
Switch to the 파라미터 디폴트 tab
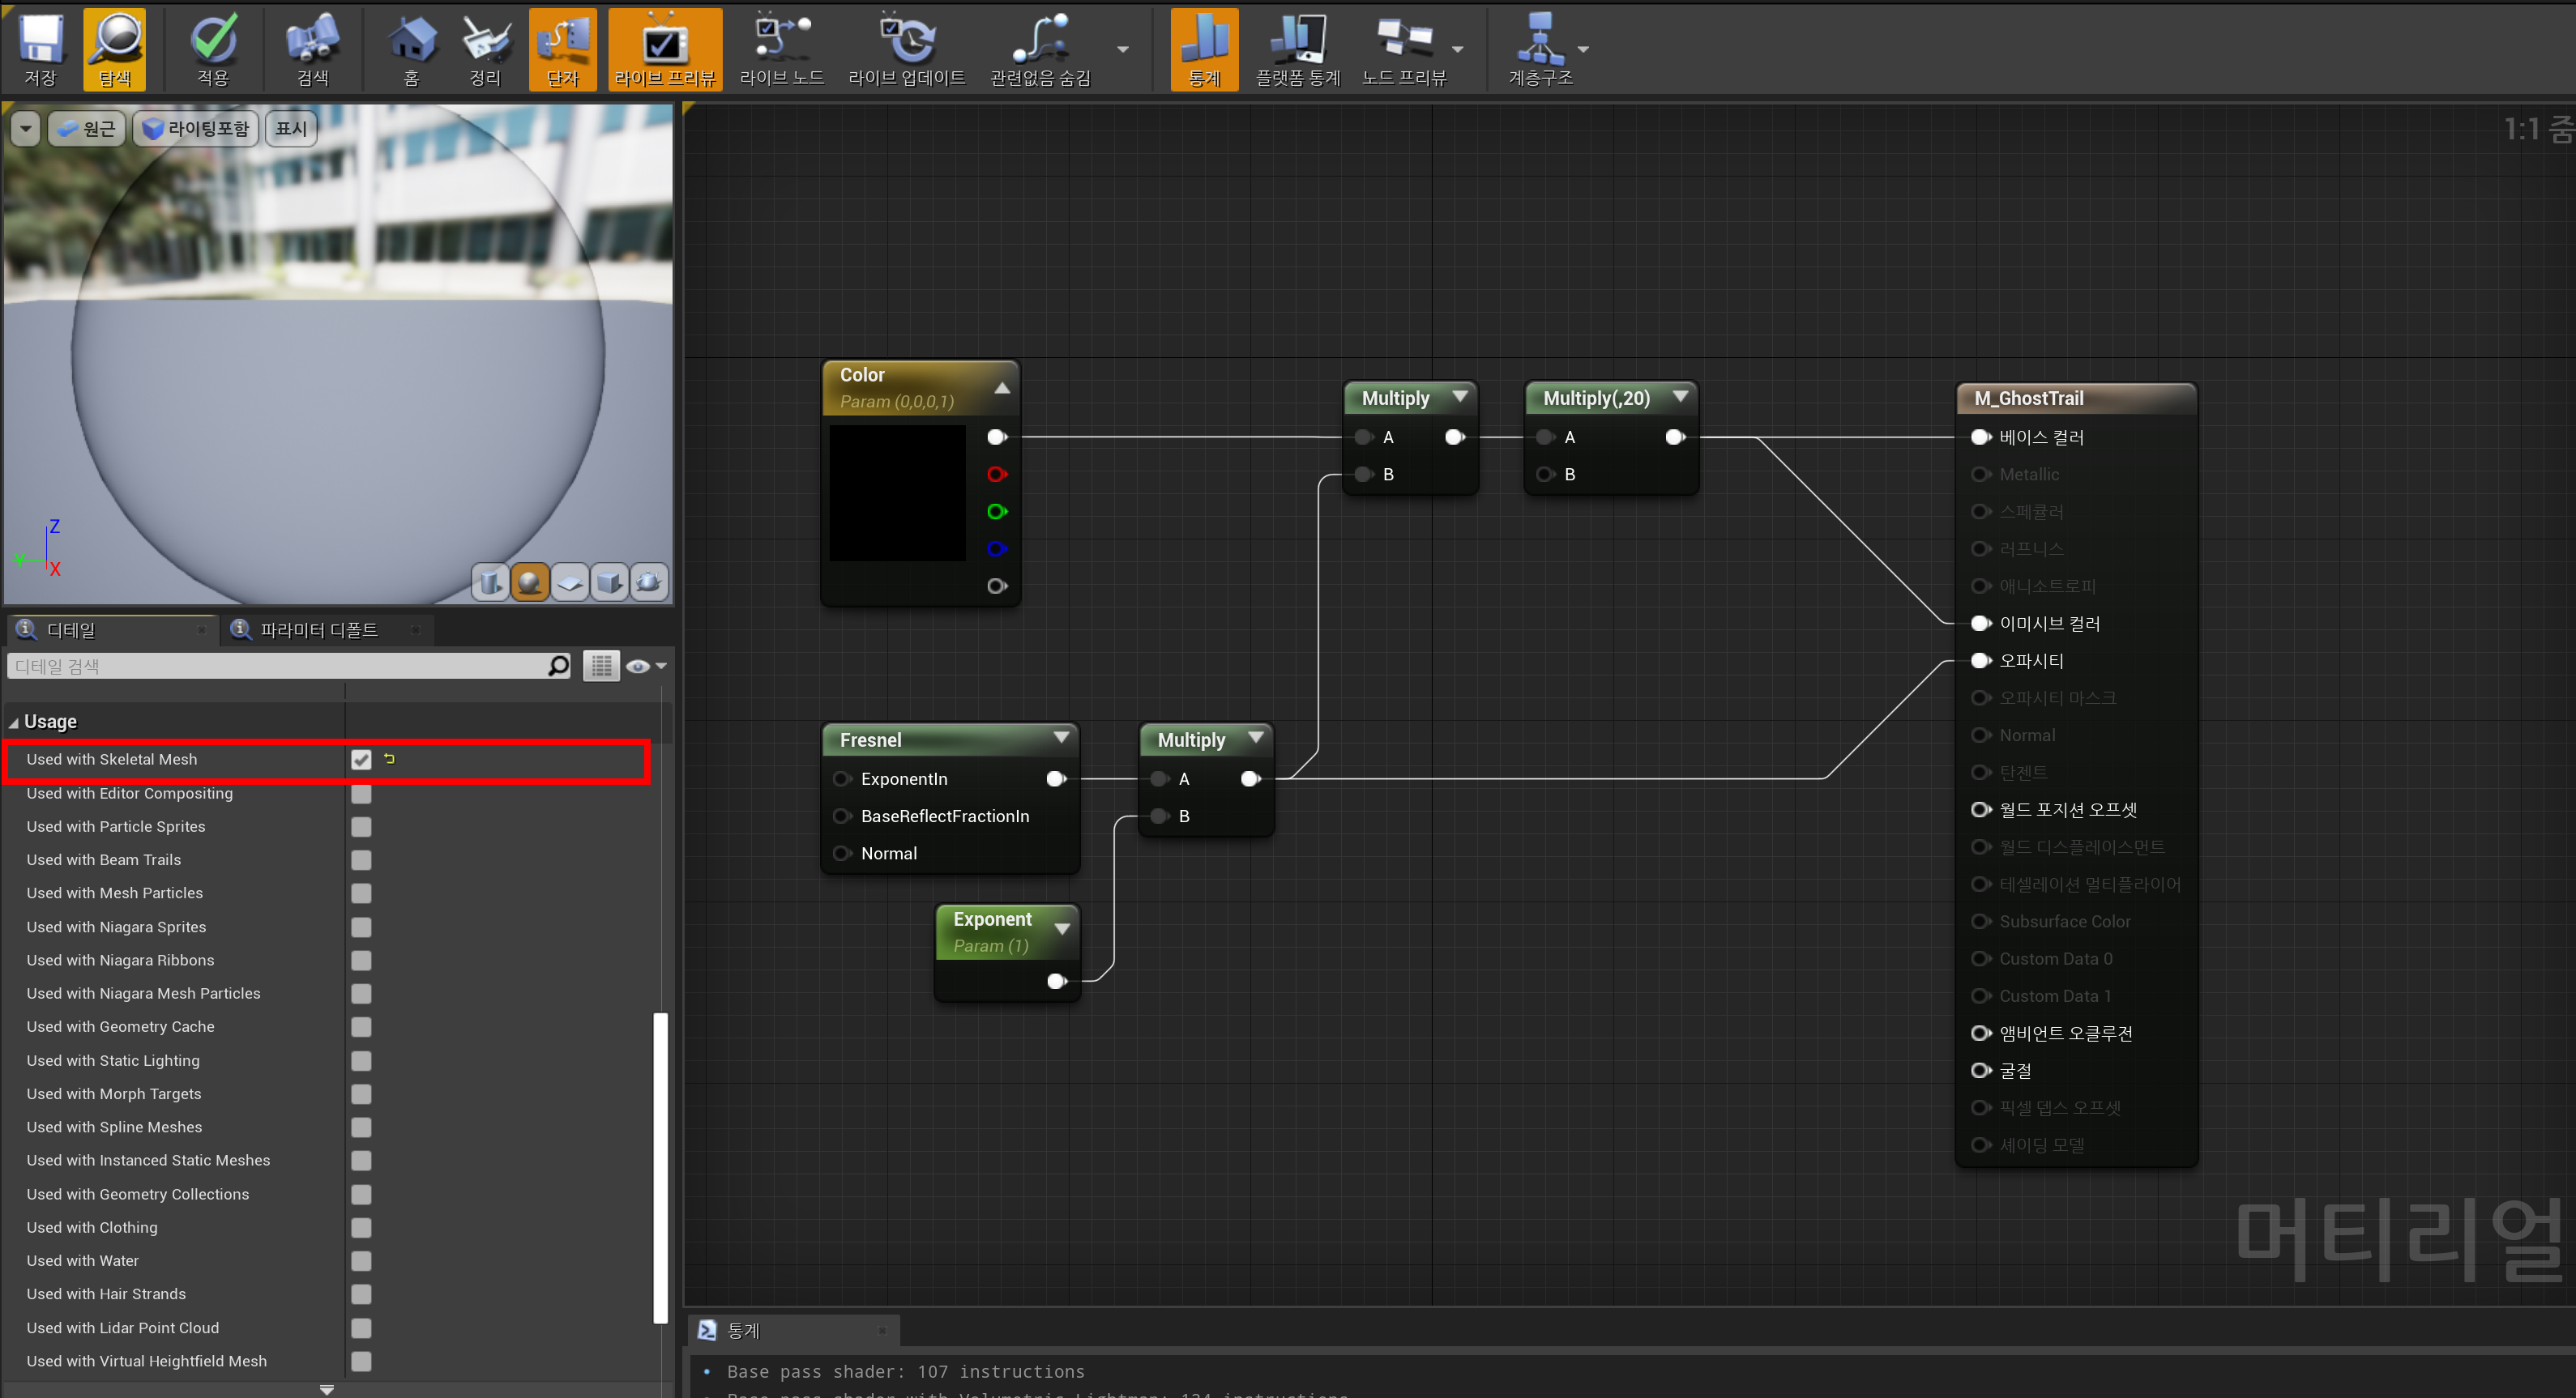pos(318,629)
